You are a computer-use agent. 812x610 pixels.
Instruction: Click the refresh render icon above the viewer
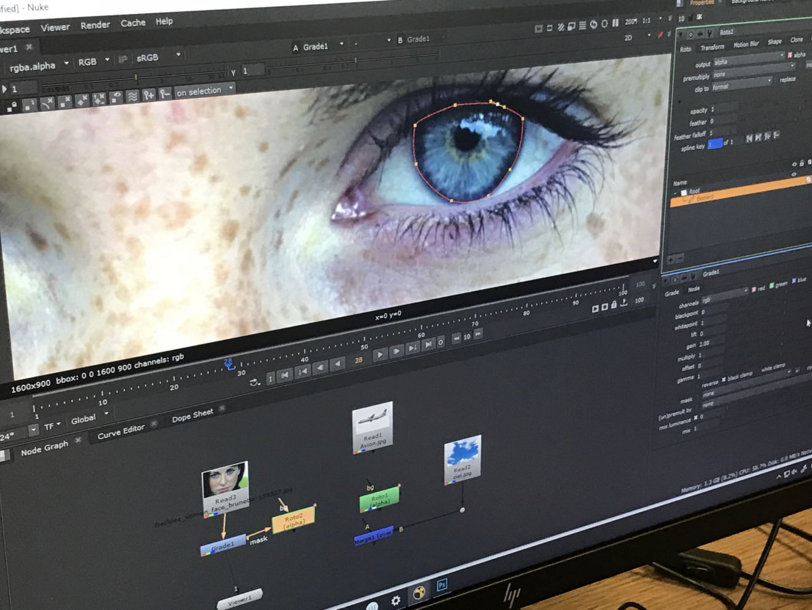point(594,25)
